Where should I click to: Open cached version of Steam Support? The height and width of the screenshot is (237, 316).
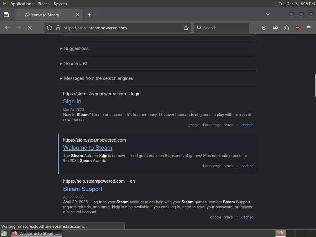point(247,217)
